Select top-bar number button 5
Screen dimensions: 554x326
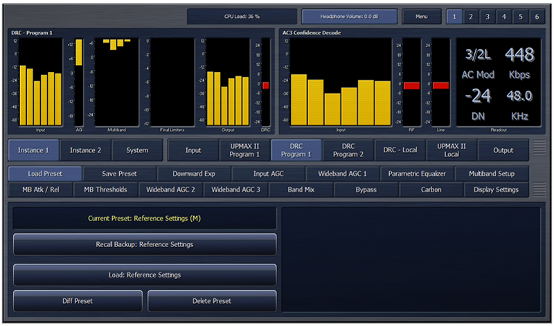521,17
